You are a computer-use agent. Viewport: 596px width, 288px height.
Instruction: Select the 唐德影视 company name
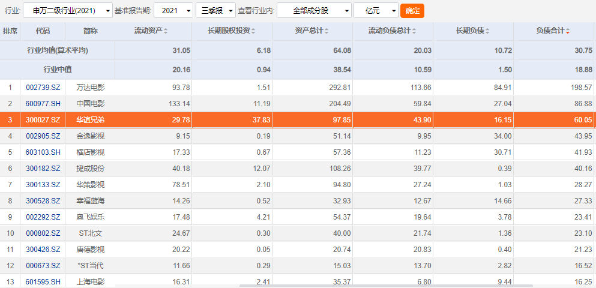[91, 250]
